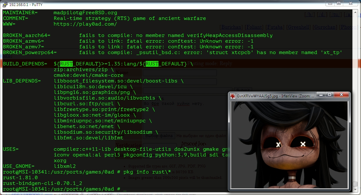This screenshot has height=195, width=361.
Task: Click the Name input field on background page
Action: coord(180,73)
